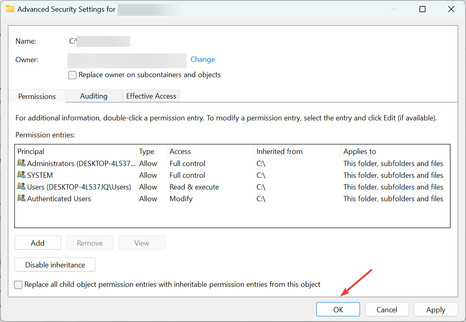
Task: Select the Authenticated Users entry name
Action: [x=59, y=198]
